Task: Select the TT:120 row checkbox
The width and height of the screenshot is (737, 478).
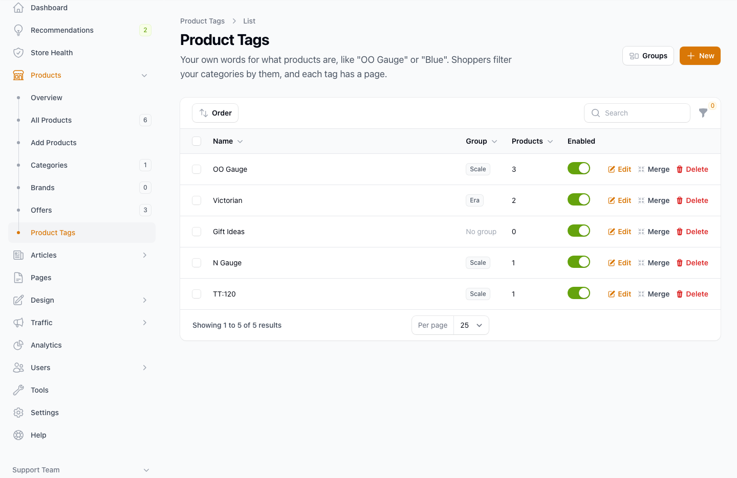Action: tap(197, 294)
